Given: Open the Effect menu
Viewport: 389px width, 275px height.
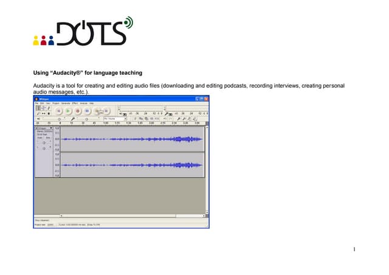Looking at the screenshot, I should (75, 103).
